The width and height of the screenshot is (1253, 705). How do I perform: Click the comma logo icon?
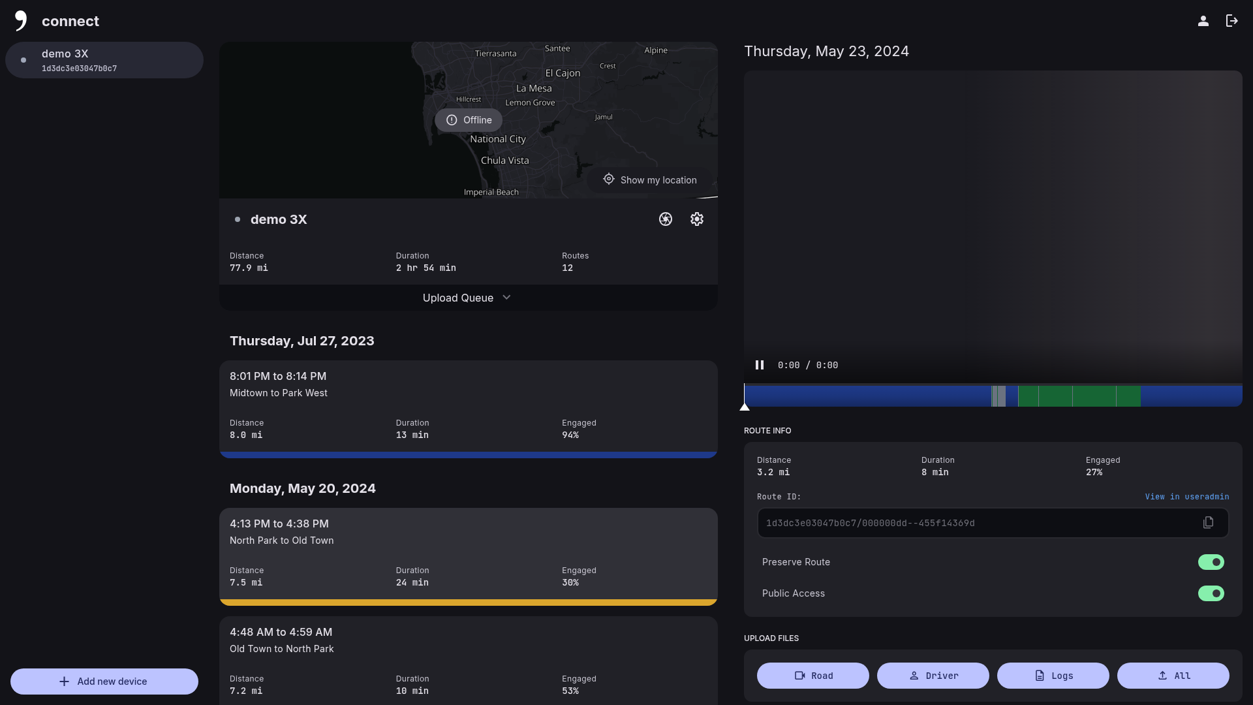tap(21, 20)
